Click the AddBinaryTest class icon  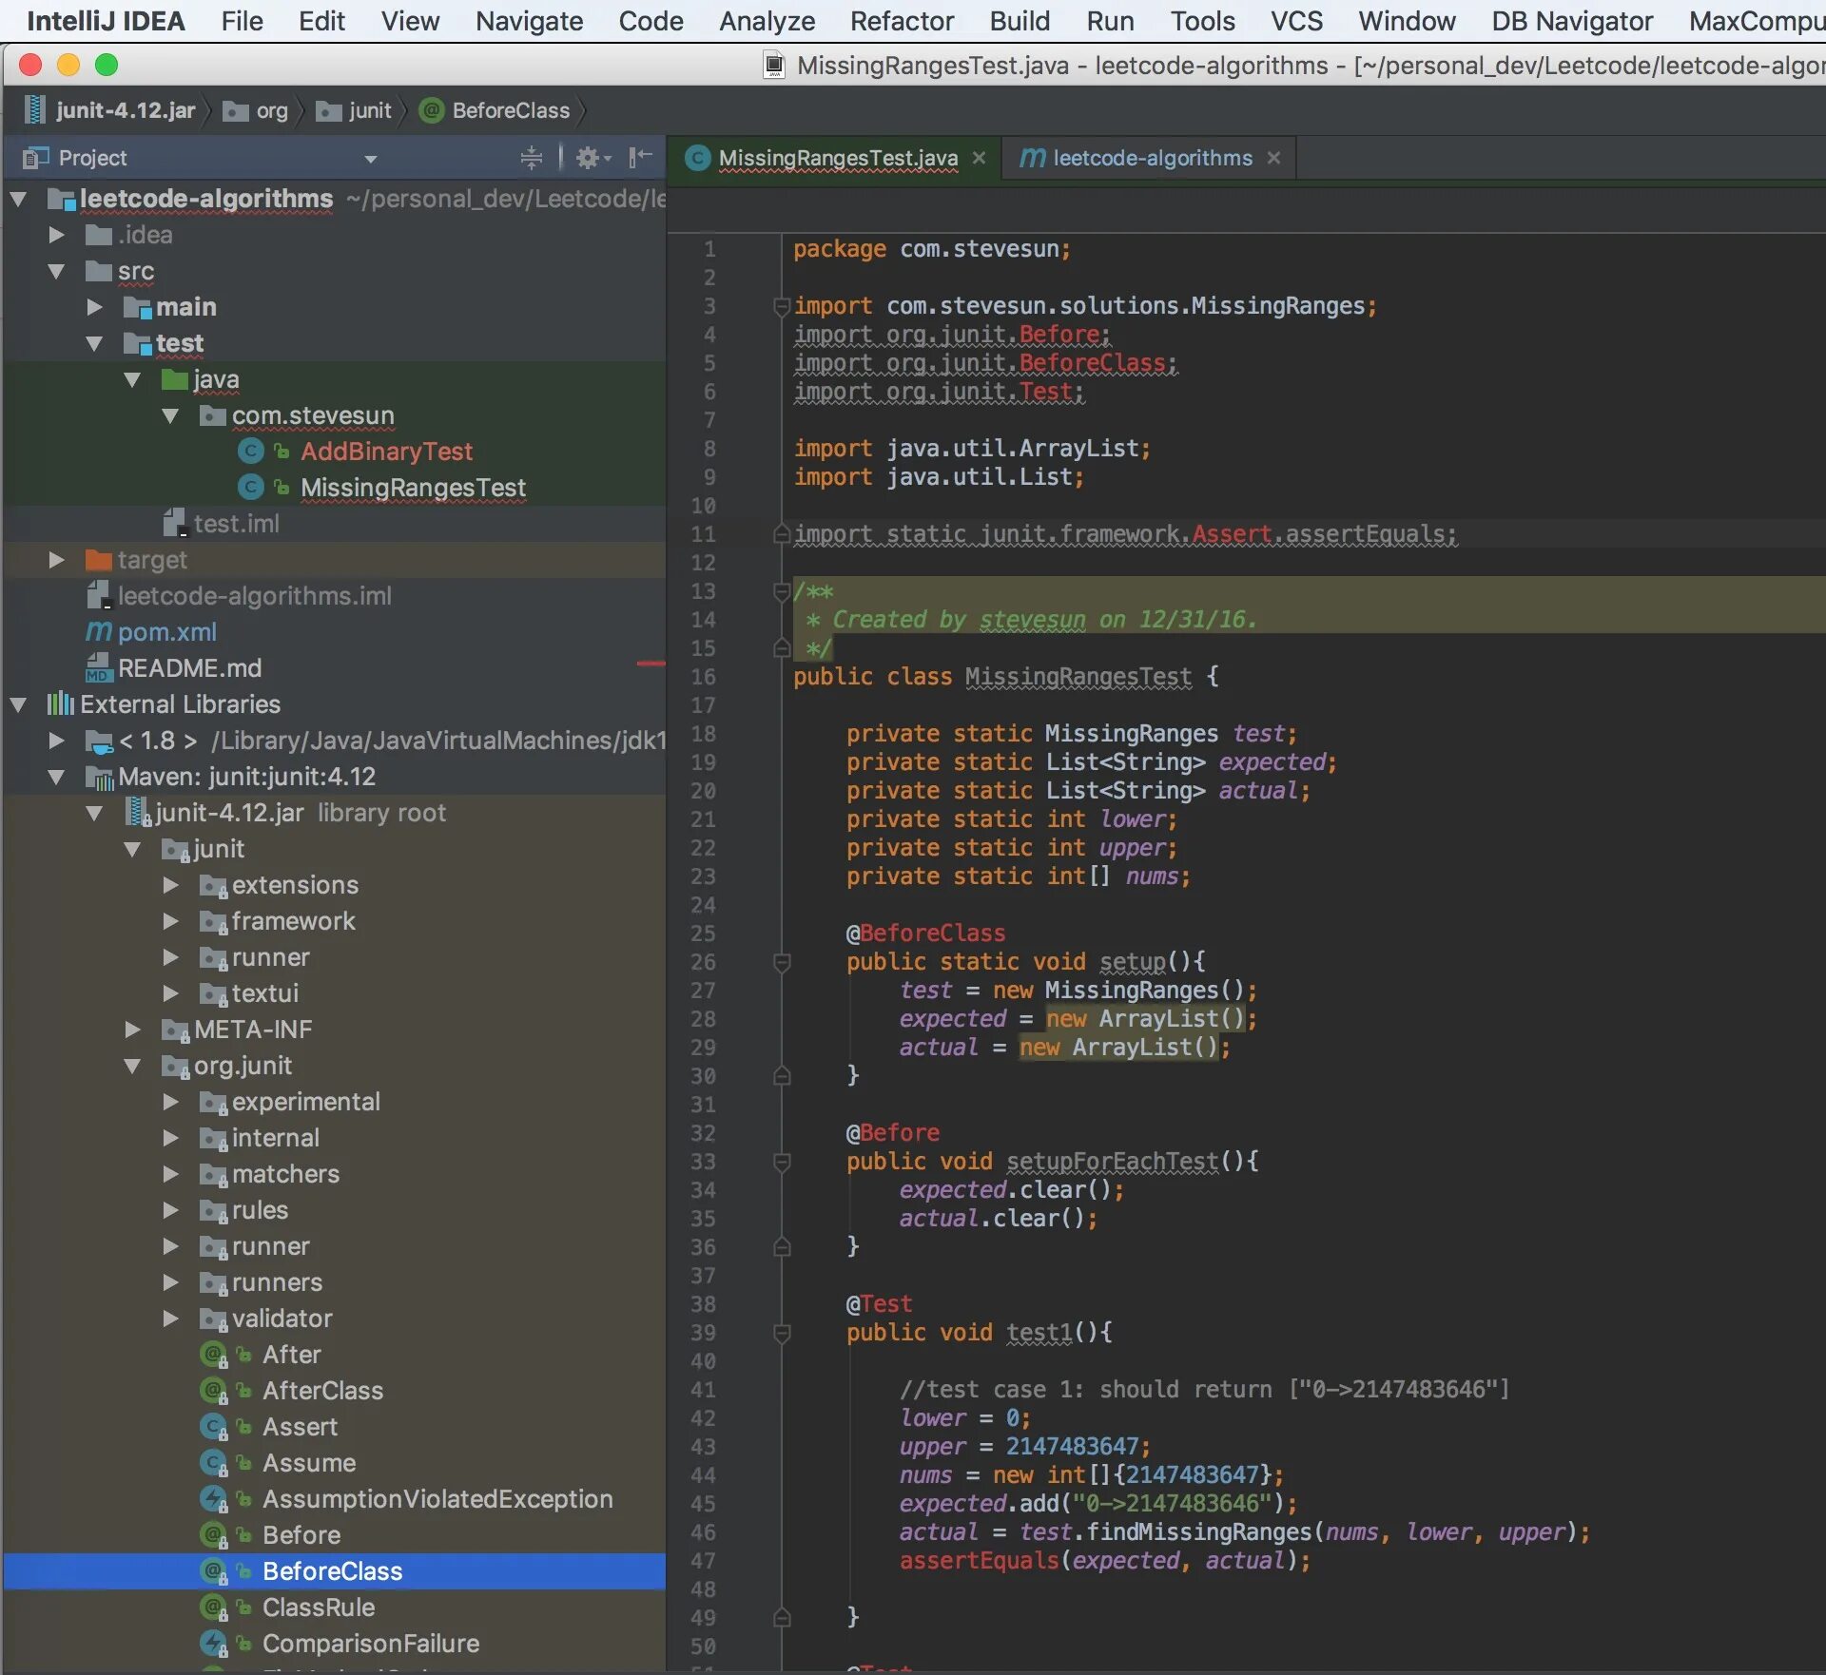[x=250, y=451]
